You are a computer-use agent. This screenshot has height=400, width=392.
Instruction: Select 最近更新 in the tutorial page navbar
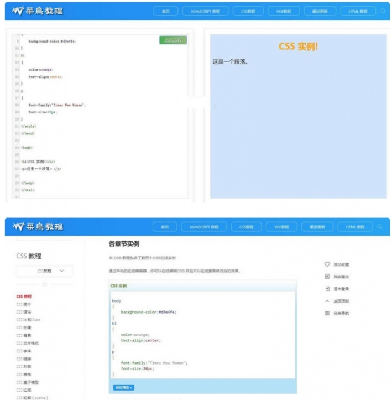pos(317,227)
